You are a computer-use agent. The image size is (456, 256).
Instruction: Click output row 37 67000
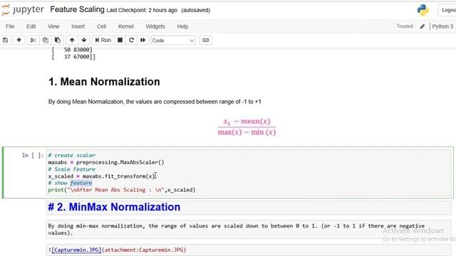point(73,57)
